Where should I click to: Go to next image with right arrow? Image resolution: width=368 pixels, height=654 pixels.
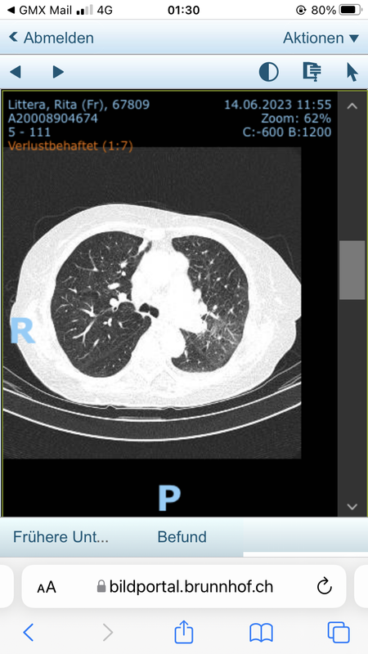tap(58, 72)
